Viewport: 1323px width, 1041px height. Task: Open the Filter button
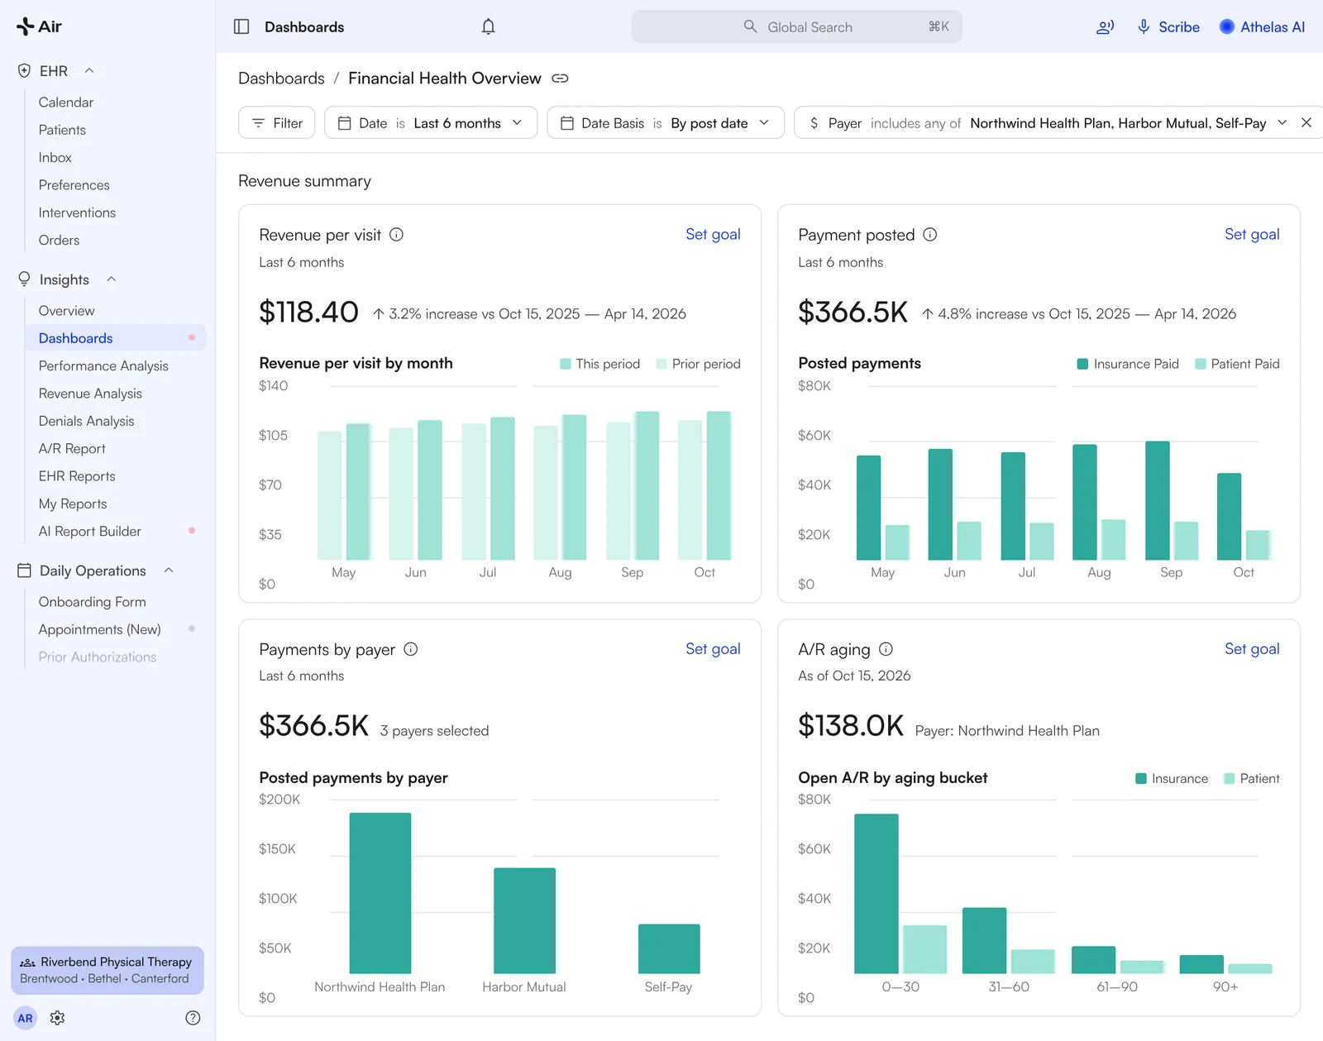pyautogui.click(x=277, y=122)
